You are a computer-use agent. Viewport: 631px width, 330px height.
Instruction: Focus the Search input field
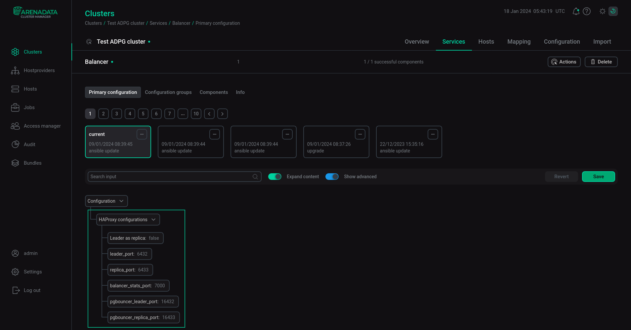175,177
